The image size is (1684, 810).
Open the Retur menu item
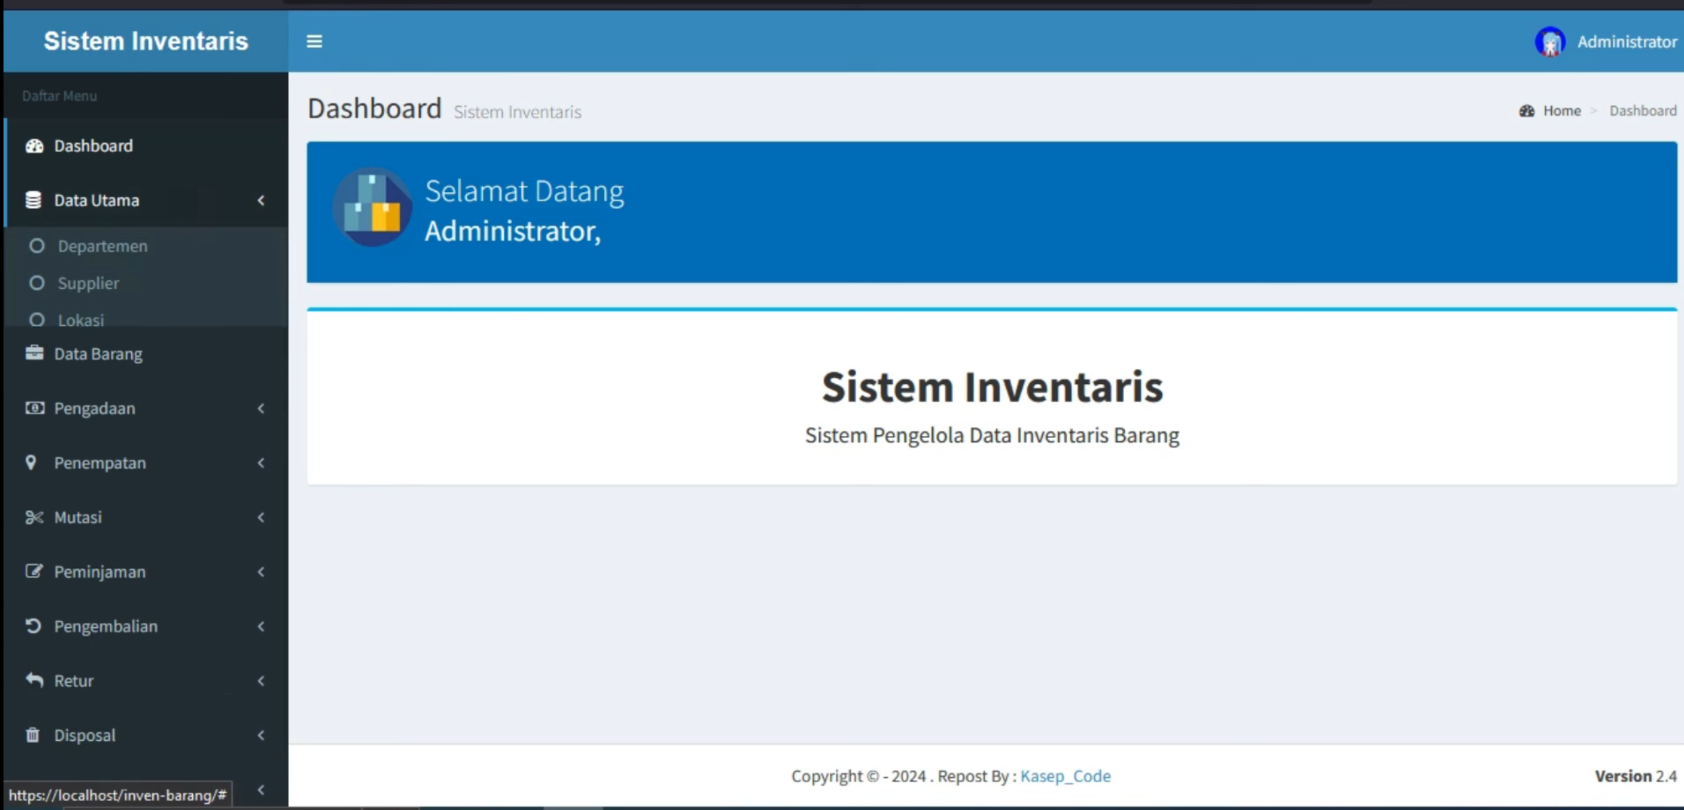pos(146,681)
